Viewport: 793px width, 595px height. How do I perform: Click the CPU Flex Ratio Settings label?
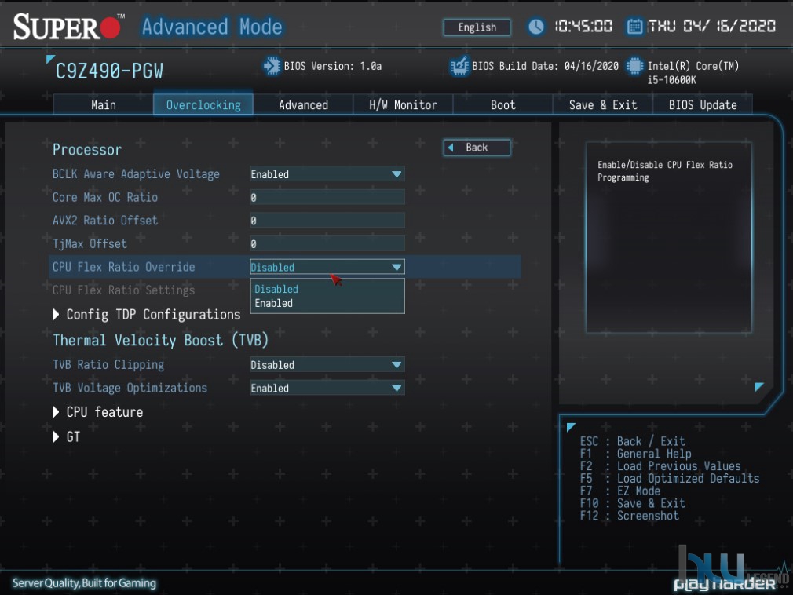click(x=124, y=290)
